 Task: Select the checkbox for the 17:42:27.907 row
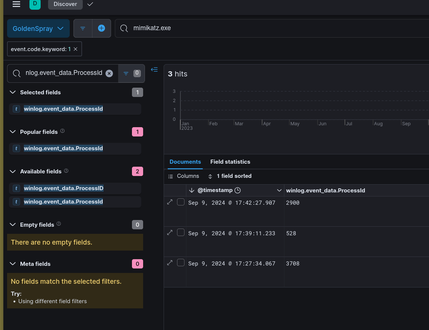point(181,202)
